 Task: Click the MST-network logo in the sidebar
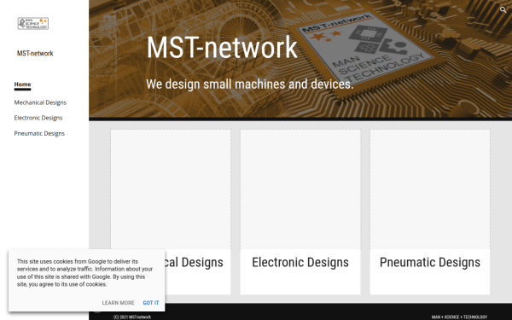(x=33, y=24)
